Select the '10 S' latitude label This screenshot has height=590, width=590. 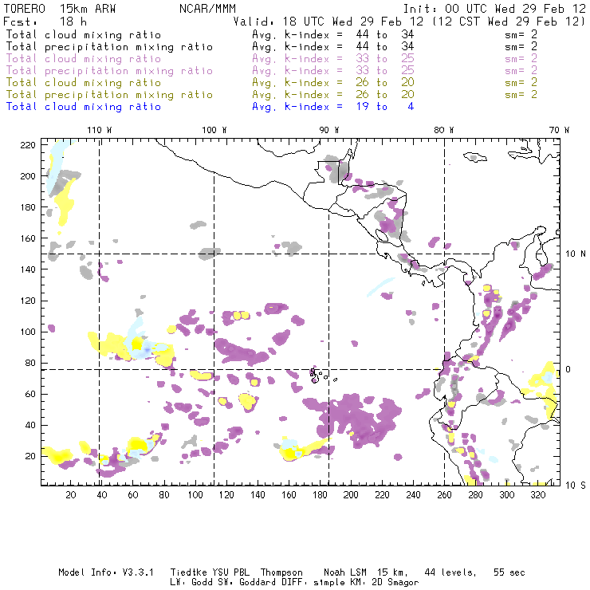click(576, 486)
